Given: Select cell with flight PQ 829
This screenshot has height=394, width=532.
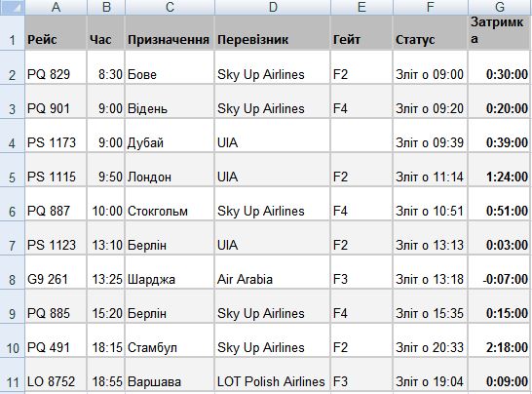Looking at the screenshot, I should pos(56,67).
